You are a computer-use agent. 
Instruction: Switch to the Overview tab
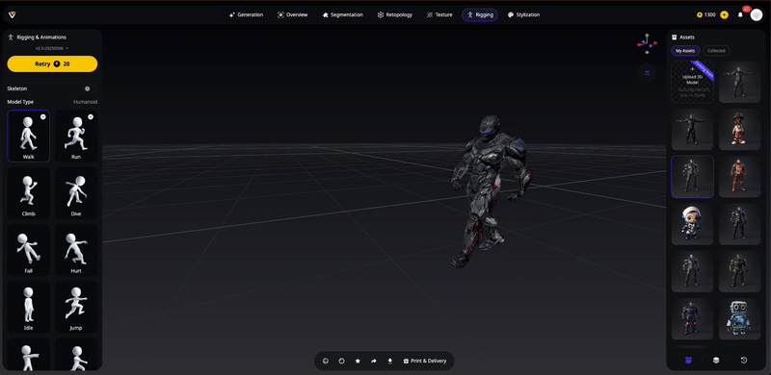coord(293,14)
